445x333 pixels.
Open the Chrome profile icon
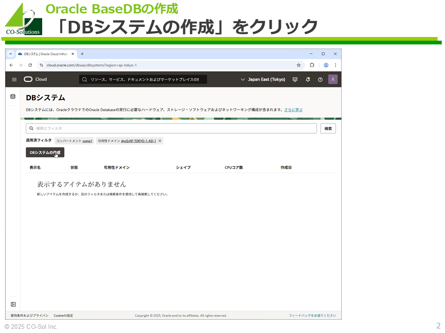(x=326, y=65)
